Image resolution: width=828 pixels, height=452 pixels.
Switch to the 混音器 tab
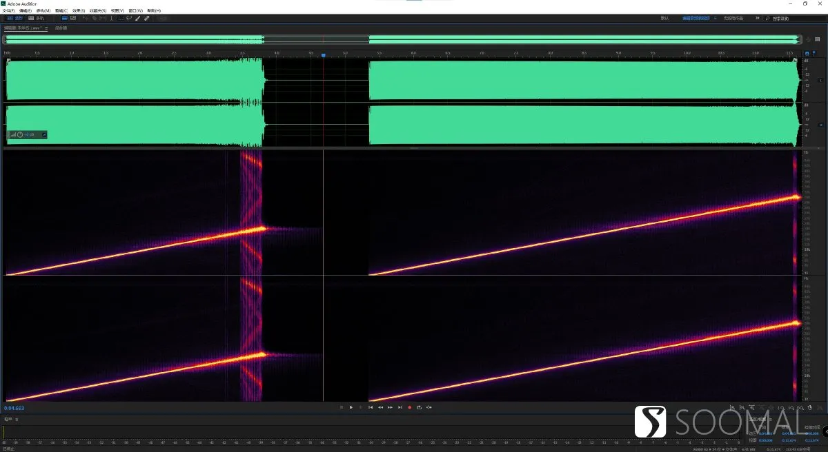click(61, 28)
